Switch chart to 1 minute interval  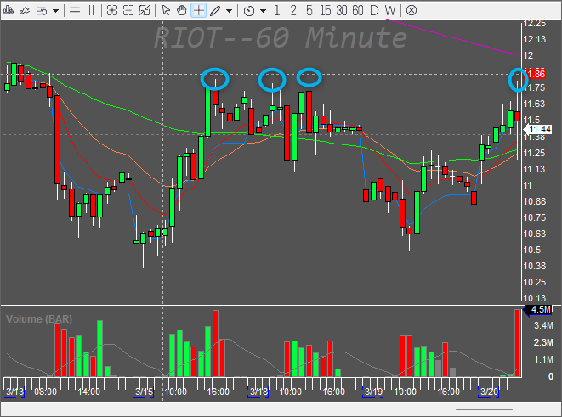[x=276, y=11]
